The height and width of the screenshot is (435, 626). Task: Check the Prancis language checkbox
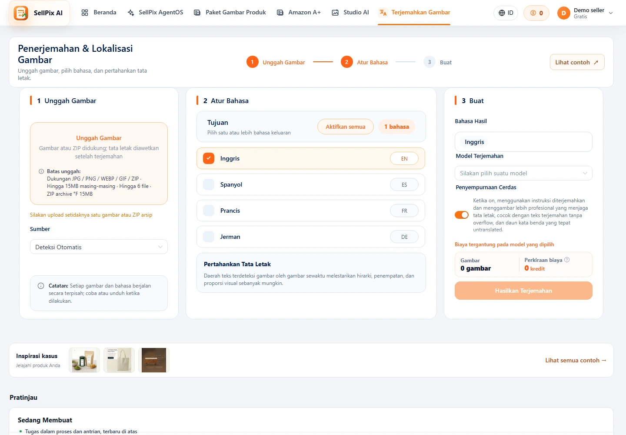tap(209, 211)
